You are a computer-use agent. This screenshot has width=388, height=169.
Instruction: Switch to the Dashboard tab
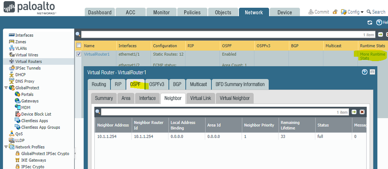tap(100, 12)
